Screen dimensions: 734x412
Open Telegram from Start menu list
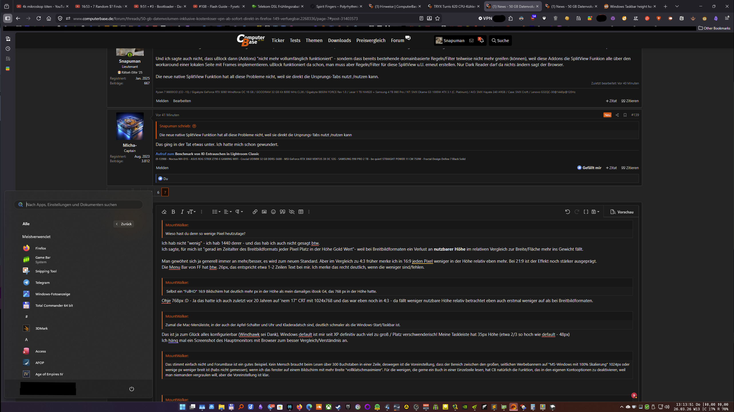tap(42, 283)
